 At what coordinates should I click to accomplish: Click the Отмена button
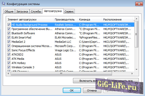[x=92, y=90]
